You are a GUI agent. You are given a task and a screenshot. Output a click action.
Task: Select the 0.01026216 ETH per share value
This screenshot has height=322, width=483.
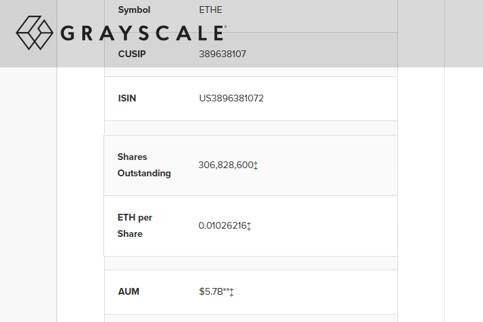click(x=222, y=226)
